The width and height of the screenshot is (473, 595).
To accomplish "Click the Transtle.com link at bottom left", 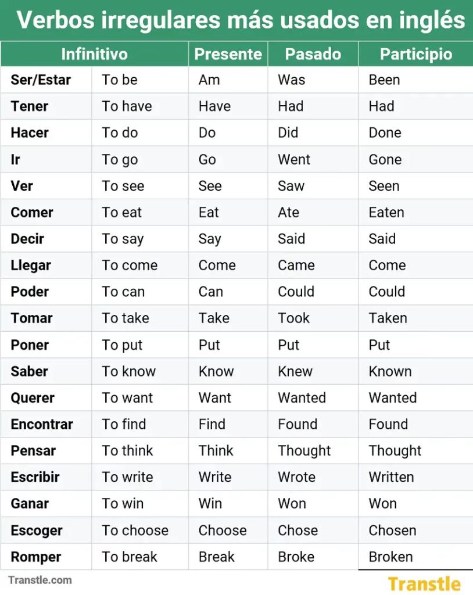I will (x=40, y=580).
